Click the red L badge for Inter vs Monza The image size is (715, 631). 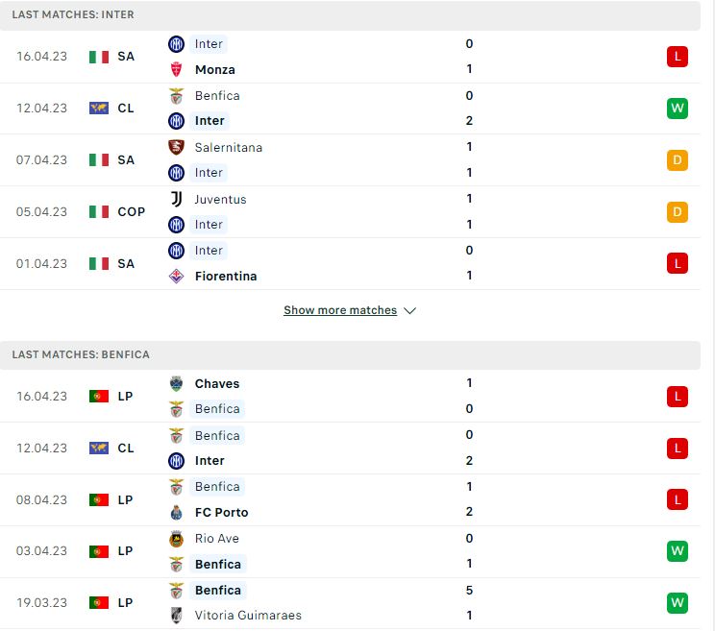(678, 57)
